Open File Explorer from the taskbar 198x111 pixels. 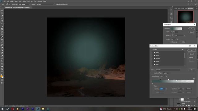43,109
